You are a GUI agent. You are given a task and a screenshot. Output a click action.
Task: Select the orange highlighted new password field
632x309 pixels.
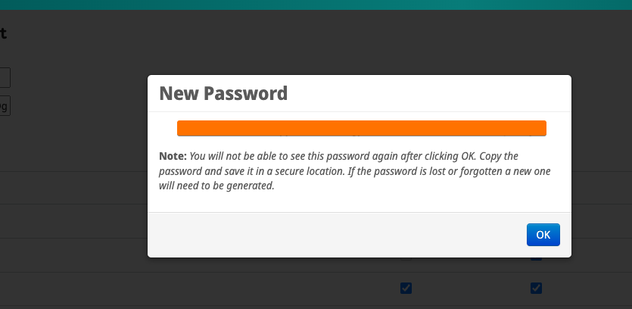click(x=362, y=128)
